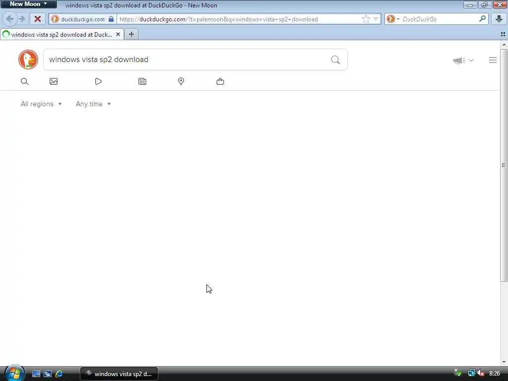508x381 pixels.
Task: Click the New Moon taskbar button
Action: 119,374
